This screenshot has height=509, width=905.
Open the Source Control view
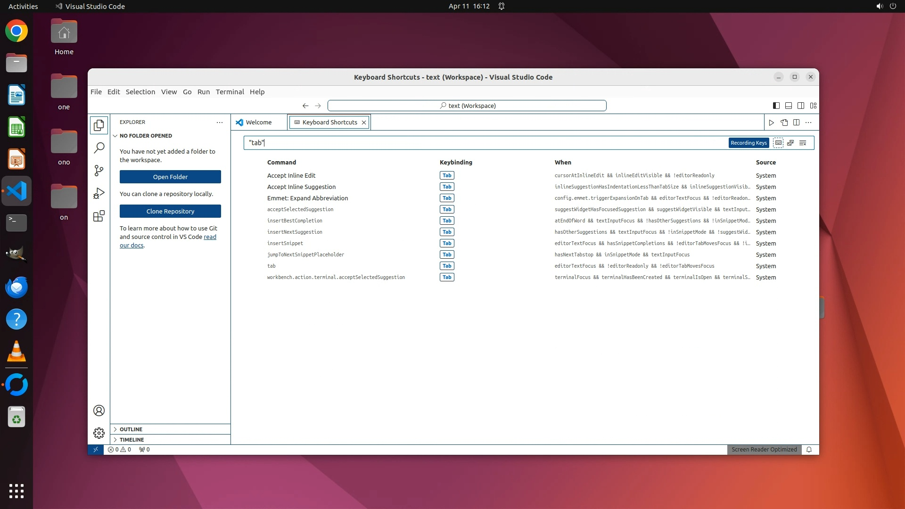point(99,171)
